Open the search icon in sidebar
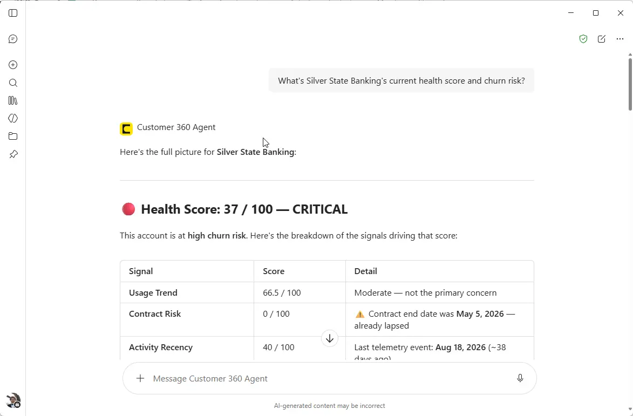 (13, 83)
